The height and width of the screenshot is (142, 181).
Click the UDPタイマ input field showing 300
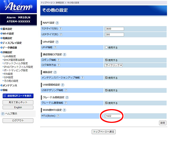click(x=114, y=35)
